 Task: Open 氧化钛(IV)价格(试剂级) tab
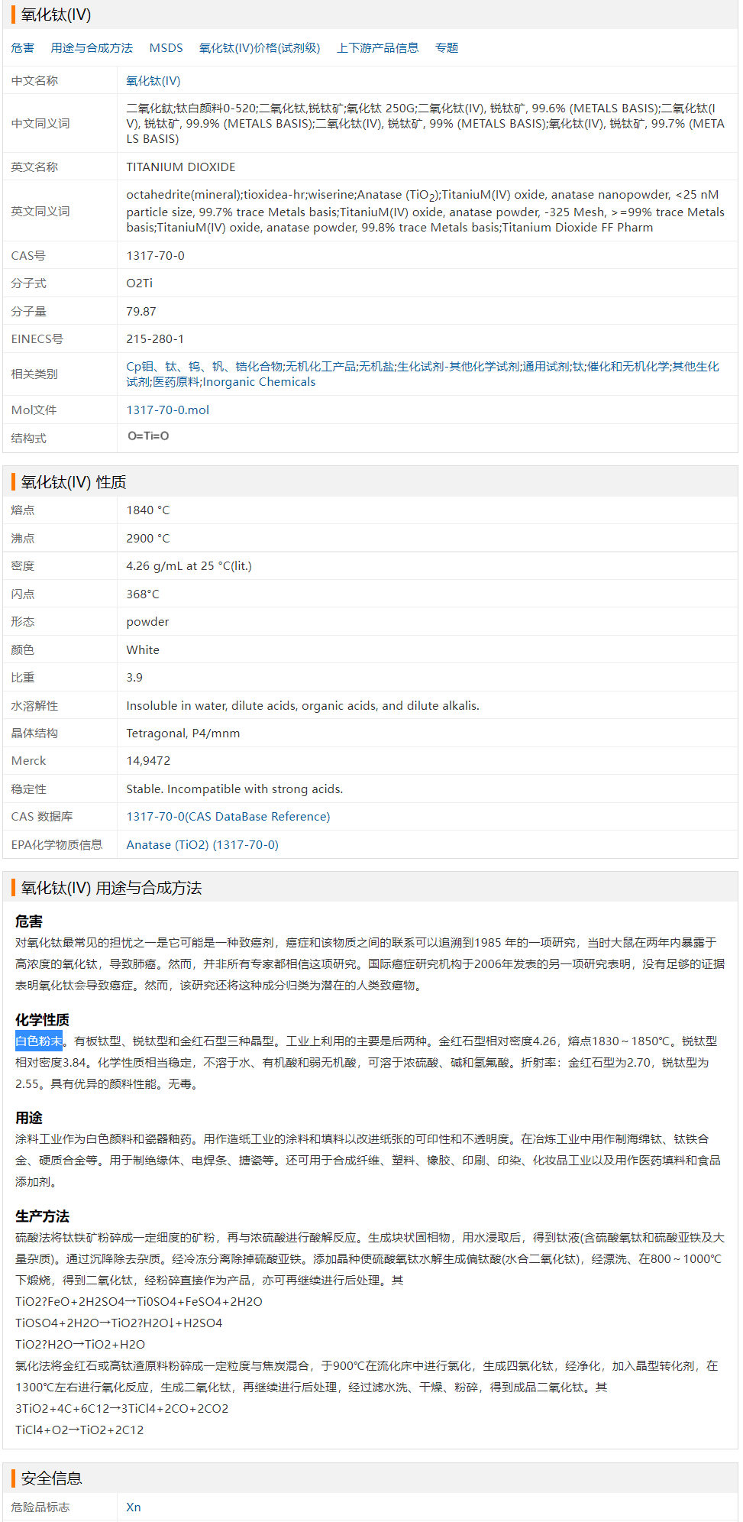(x=260, y=48)
